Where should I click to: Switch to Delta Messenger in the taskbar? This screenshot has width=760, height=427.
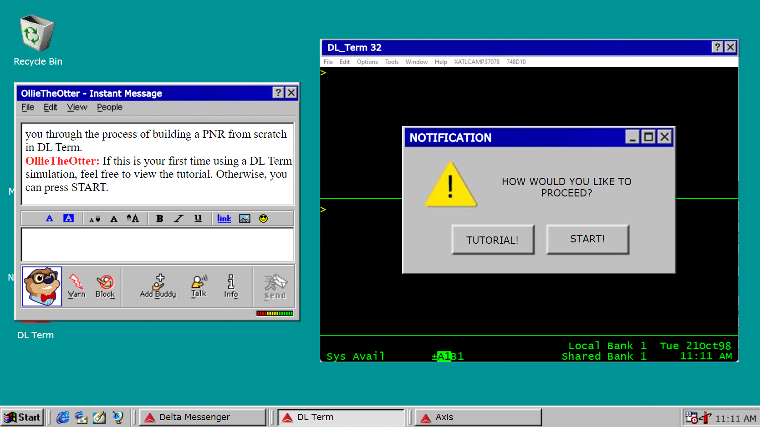tap(203, 417)
